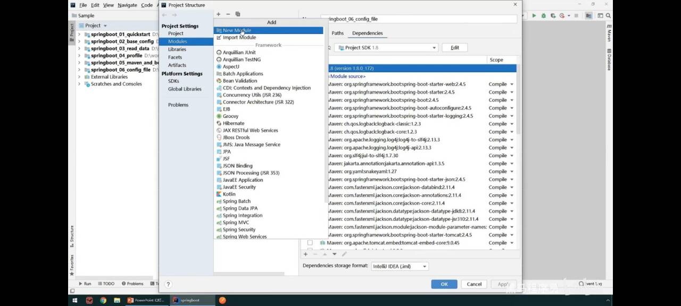Choose New Module from Add popup

click(268, 30)
